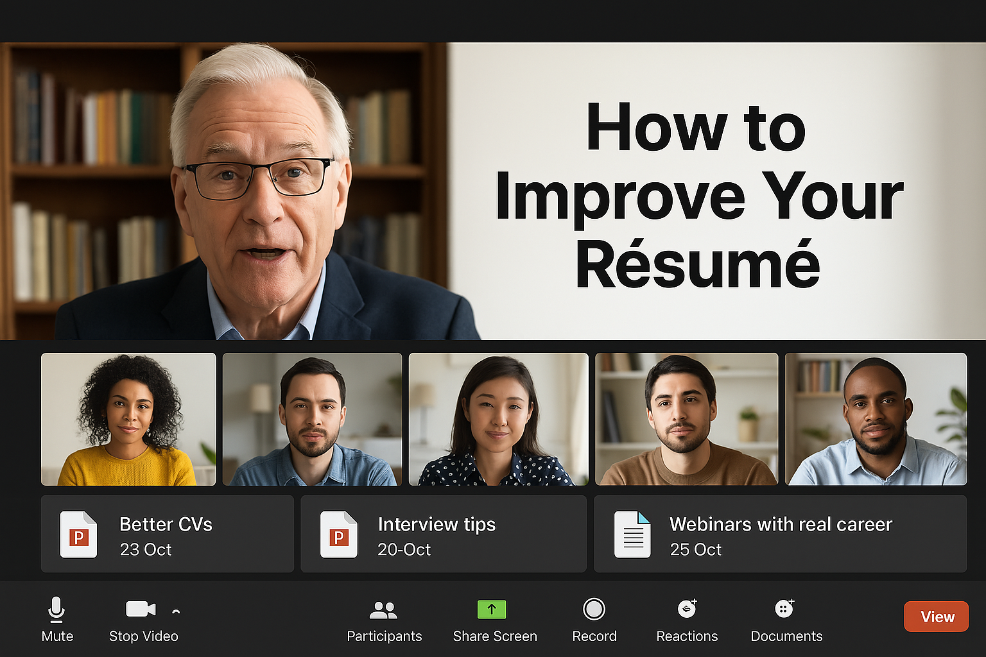The width and height of the screenshot is (986, 657).
Task: Click the Share Screen label text
Action: (495, 636)
